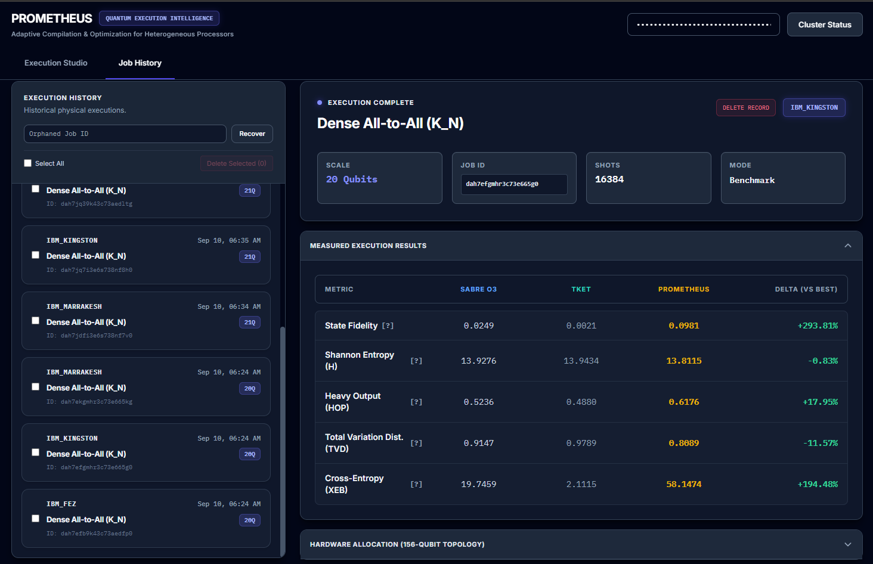This screenshot has height=564, width=873.
Task: Click the Quantum Execution Intelligence badge
Action: 159,18
